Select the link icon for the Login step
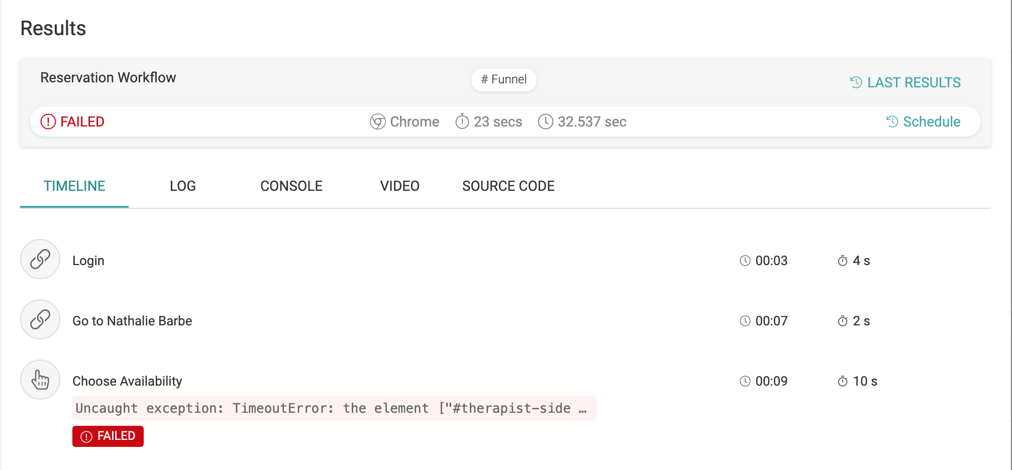1012x470 pixels. coord(40,260)
